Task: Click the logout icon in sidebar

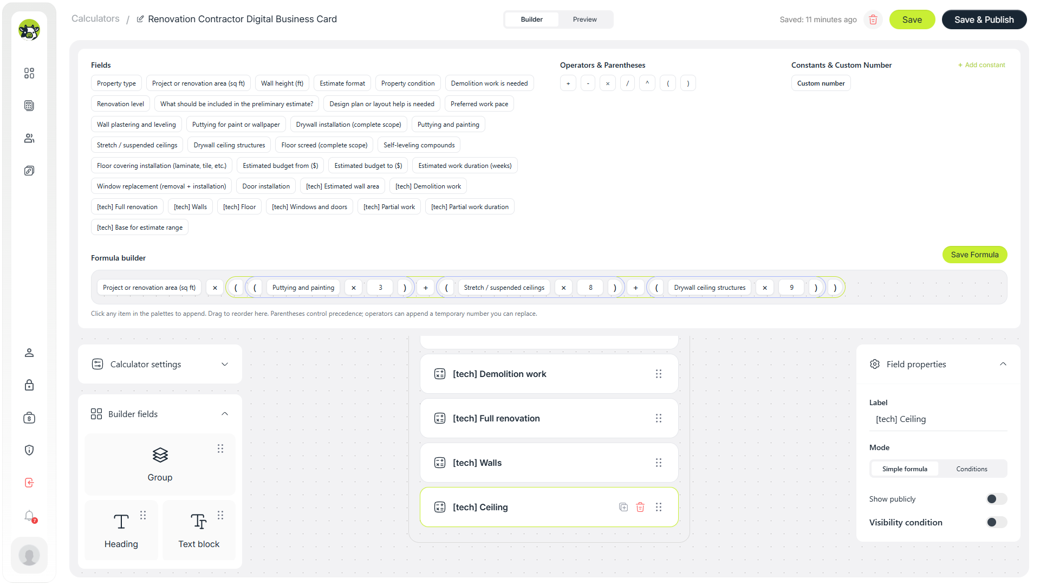Action: 29,483
